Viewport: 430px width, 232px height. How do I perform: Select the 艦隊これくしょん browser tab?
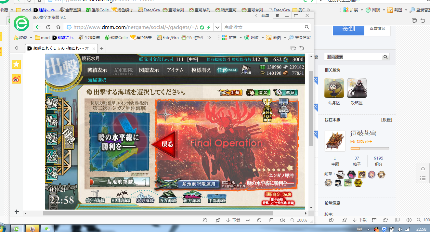click(61, 48)
